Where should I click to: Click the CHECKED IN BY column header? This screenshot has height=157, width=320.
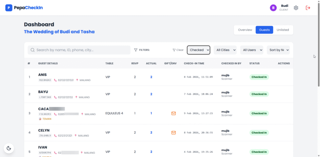pos(231,64)
